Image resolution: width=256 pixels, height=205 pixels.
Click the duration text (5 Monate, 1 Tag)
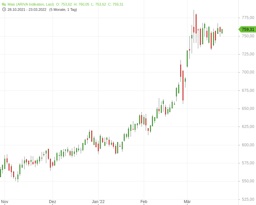click(x=63, y=10)
